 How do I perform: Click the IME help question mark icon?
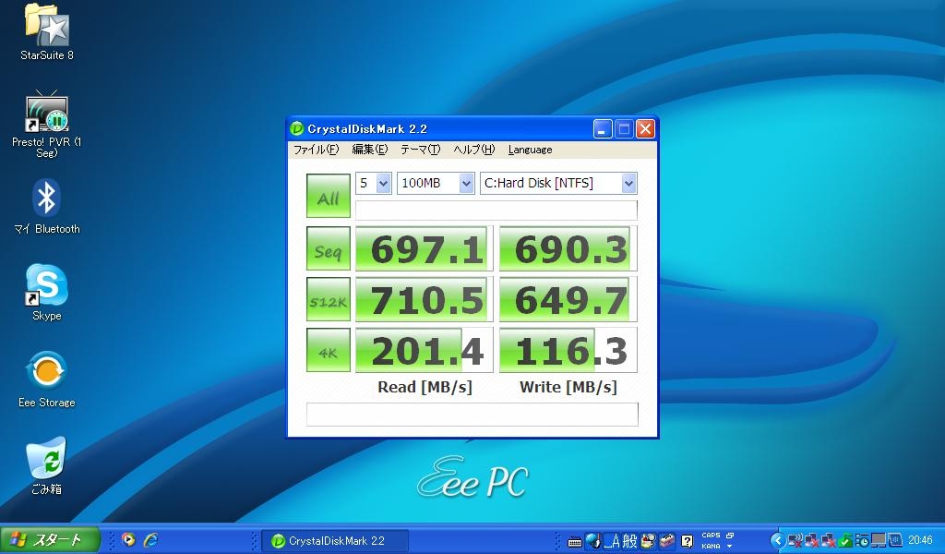point(687,541)
